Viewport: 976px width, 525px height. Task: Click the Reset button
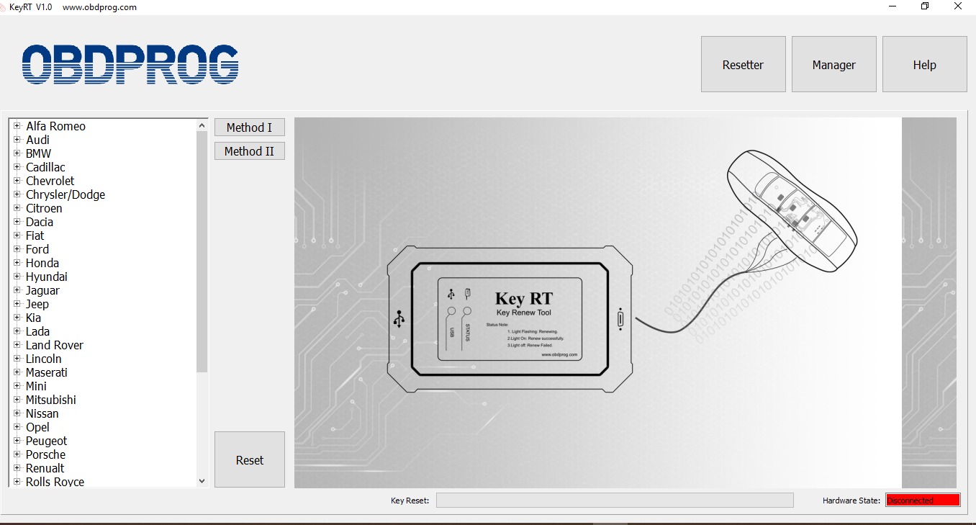click(x=249, y=460)
